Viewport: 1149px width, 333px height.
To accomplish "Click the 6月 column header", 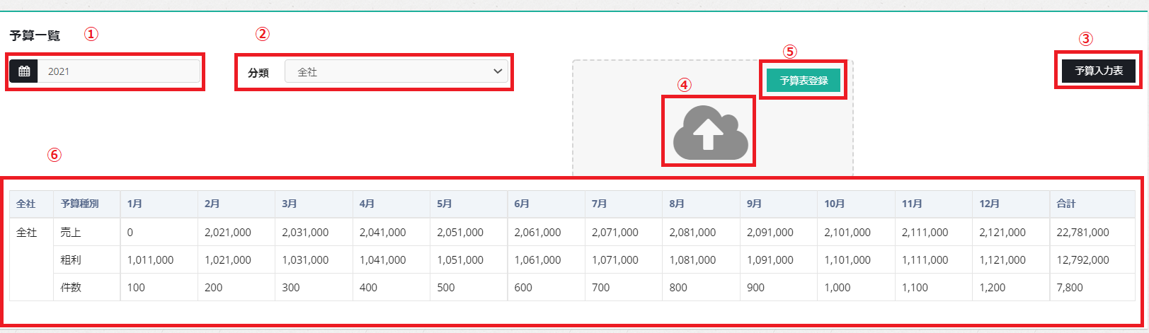I will pyautogui.click(x=522, y=204).
